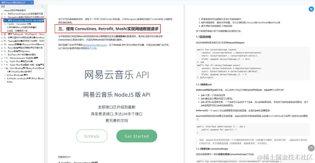Click the 网易云音乐 NodeJS 版 API subtitle
The image size is (315, 163).
[x=117, y=95]
